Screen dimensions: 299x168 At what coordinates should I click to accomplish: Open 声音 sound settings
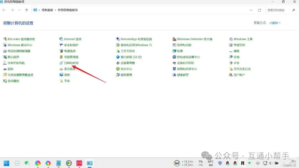[236, 63]
